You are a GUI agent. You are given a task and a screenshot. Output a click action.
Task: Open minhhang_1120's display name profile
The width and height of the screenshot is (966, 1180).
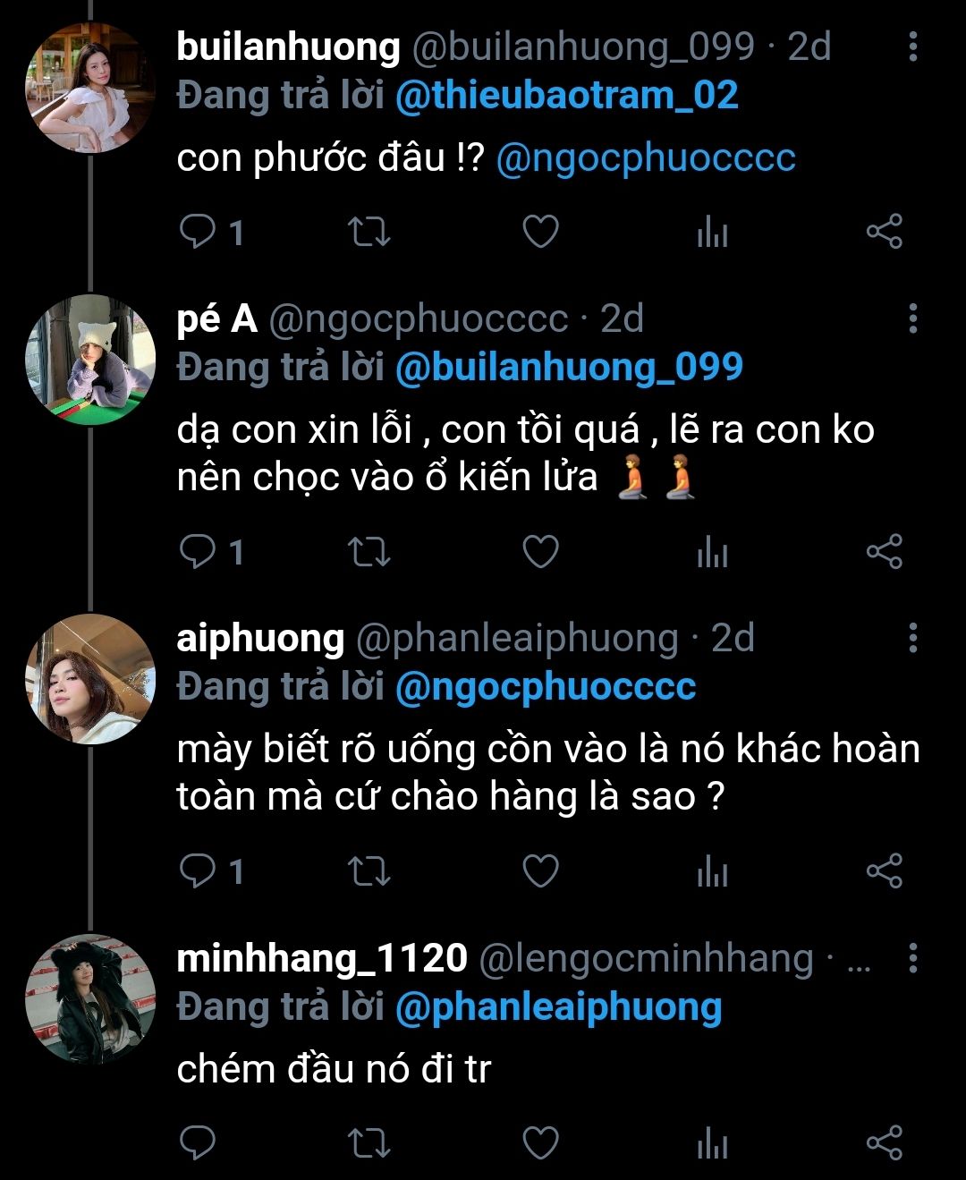pos(322,959)
